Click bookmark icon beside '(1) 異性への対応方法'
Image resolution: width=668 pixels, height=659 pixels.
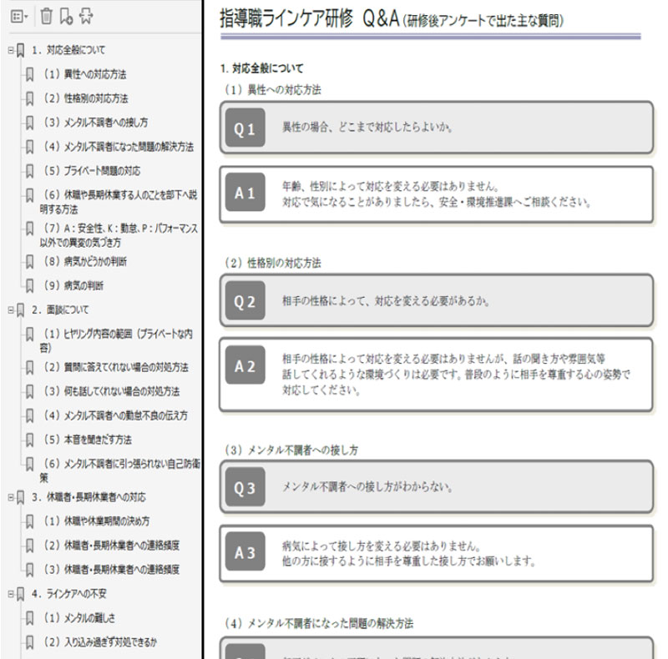click(31, 75)
